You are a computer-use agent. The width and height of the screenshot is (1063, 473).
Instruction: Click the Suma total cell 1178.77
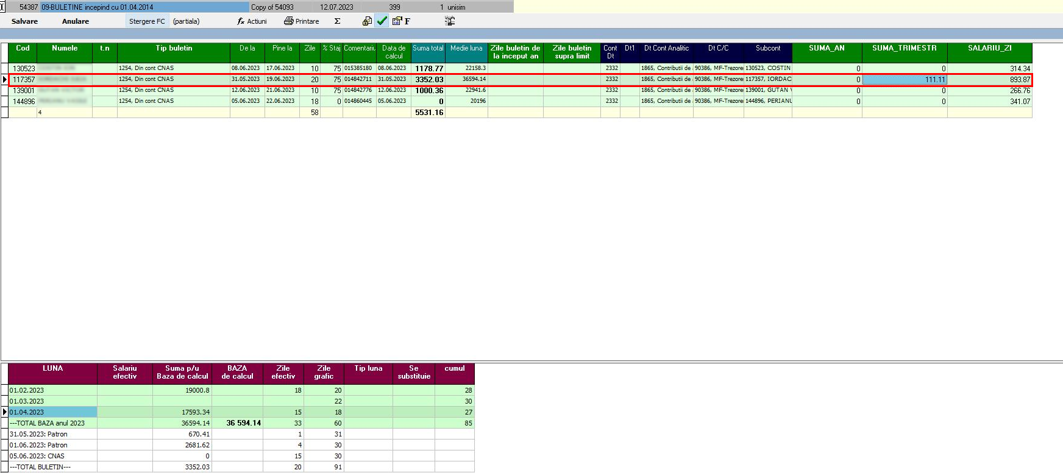pos(428,69)
